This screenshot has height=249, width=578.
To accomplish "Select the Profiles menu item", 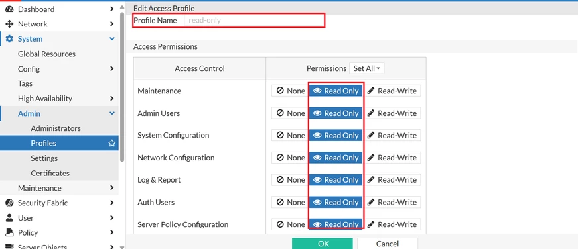I will 59,143.
